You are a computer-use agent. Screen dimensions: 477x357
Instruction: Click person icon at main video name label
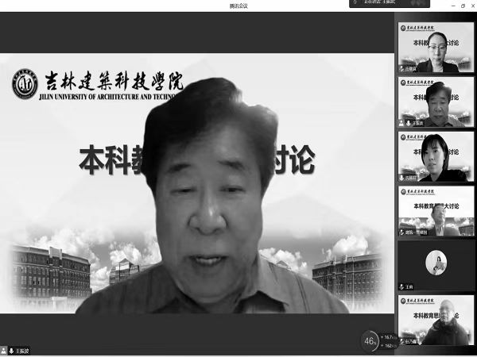[x=5, y=349]
